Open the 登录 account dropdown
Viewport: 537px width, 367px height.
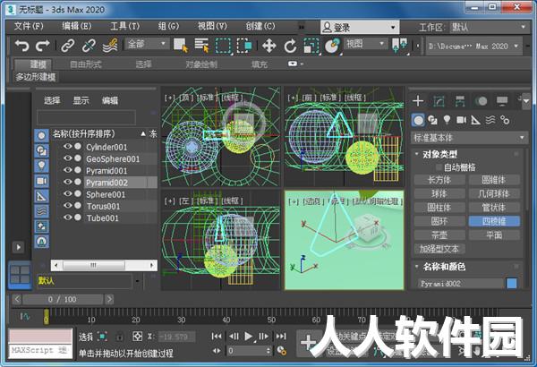[x=360, y=27]
